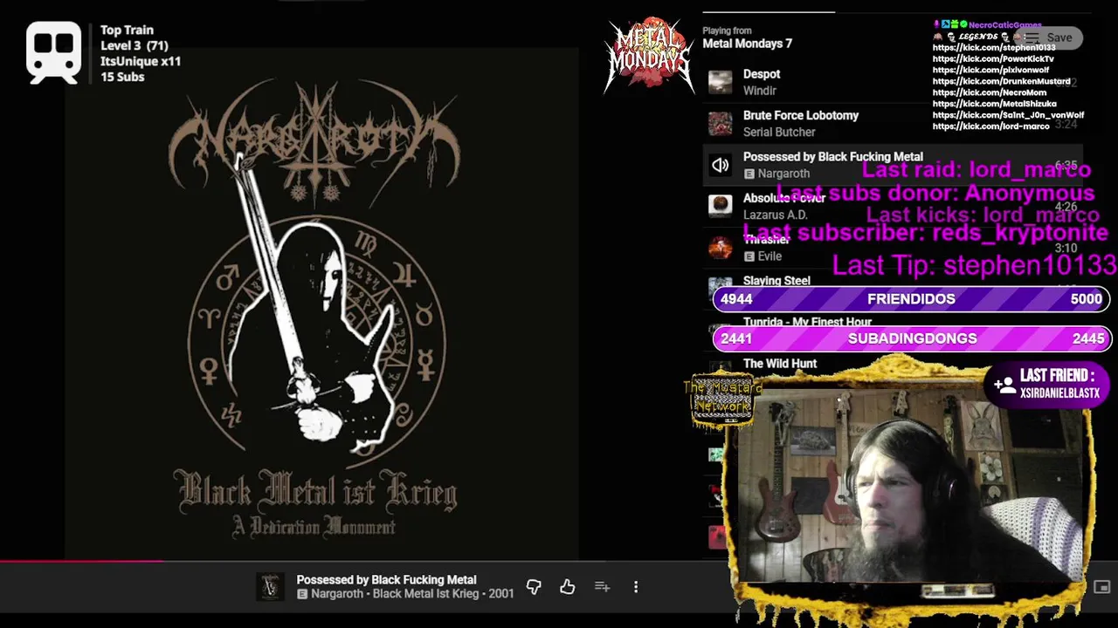This screenshot has width=1118, height=628.
Task: Open the Serial Butcher artist name in queue
Action: [x=779, y=132]
